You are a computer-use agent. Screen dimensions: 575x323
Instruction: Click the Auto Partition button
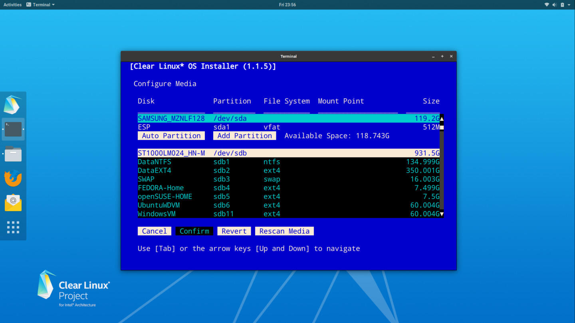tap(171, 136)
